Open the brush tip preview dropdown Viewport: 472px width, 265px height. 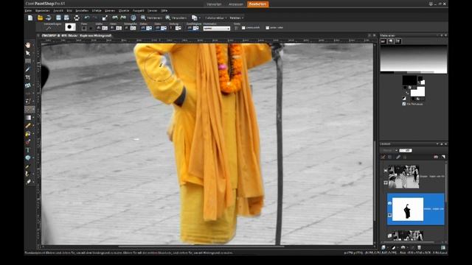tap(70, 27)
